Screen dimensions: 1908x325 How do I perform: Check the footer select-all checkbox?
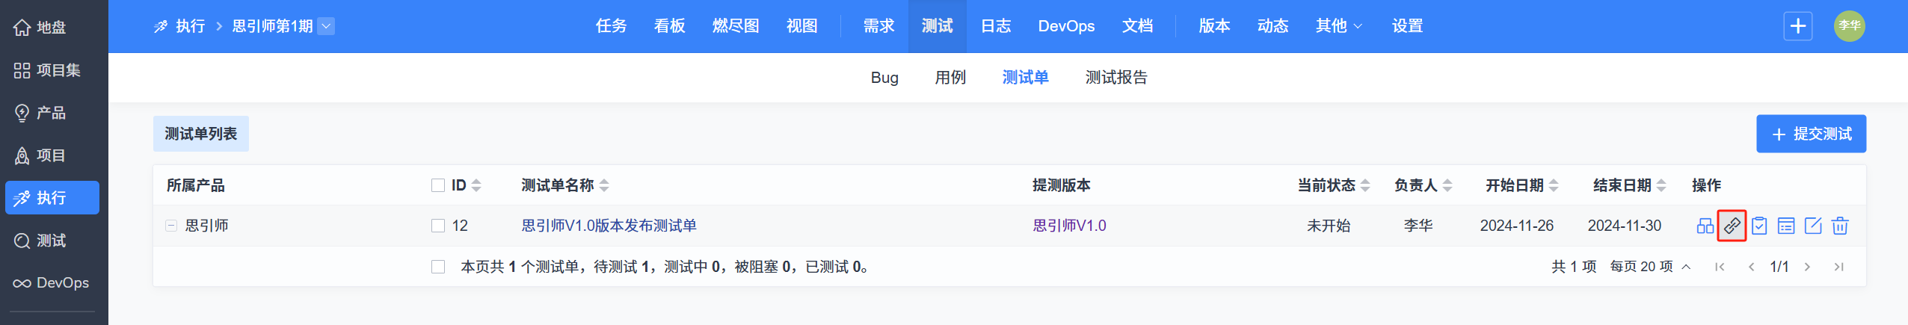(x=438, y=267)
